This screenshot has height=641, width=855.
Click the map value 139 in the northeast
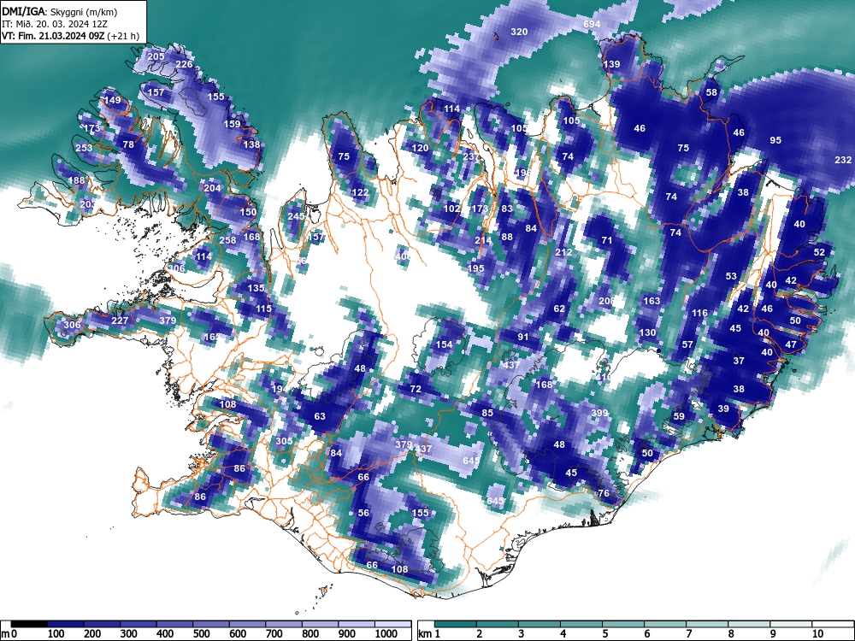click(x=612, y=64)
